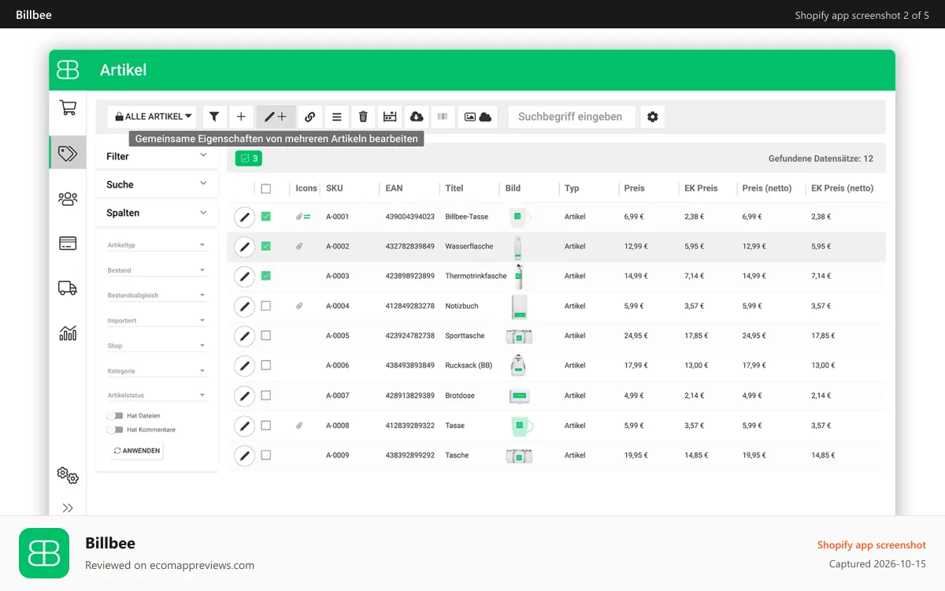Edit article A-0006 with pencil icon
945x591 pixels.
tap(245, 366)
